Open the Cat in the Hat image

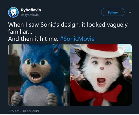pos(101,75)
